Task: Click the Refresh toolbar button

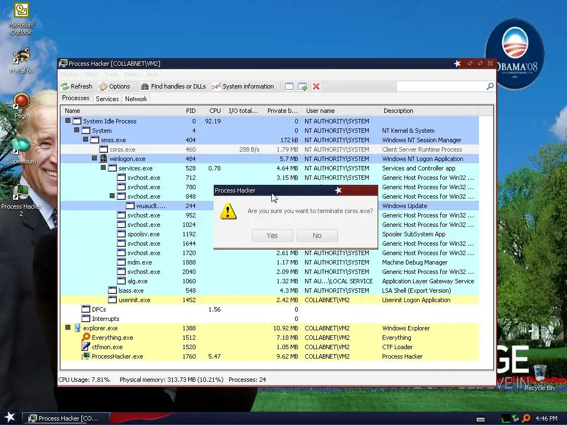Action: coord(76,86)
